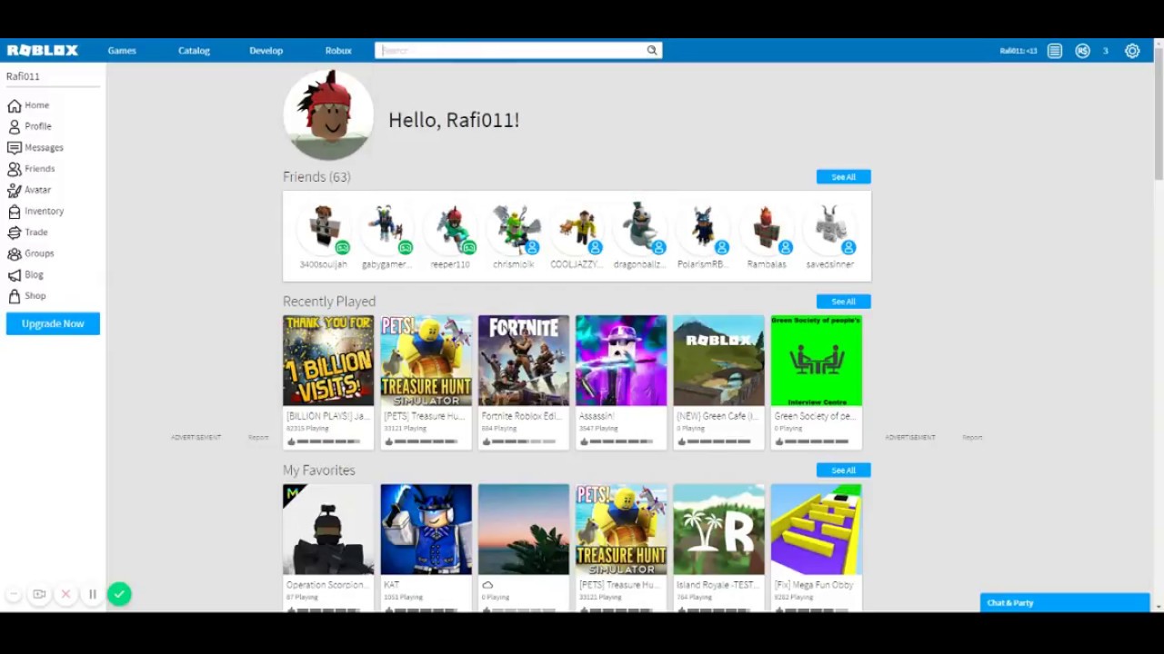The height and width of the screenshot is (654, 1164).
Task: Click See All for Friends
Action: pos(843,177)
